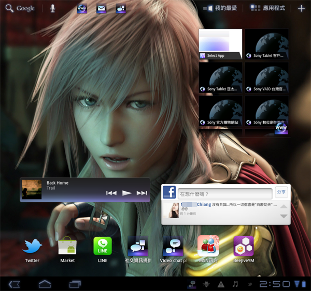Open Sony Tablet 客戶 bookmark
Viewport: 311px width, 291px height.
click(267, 44)
